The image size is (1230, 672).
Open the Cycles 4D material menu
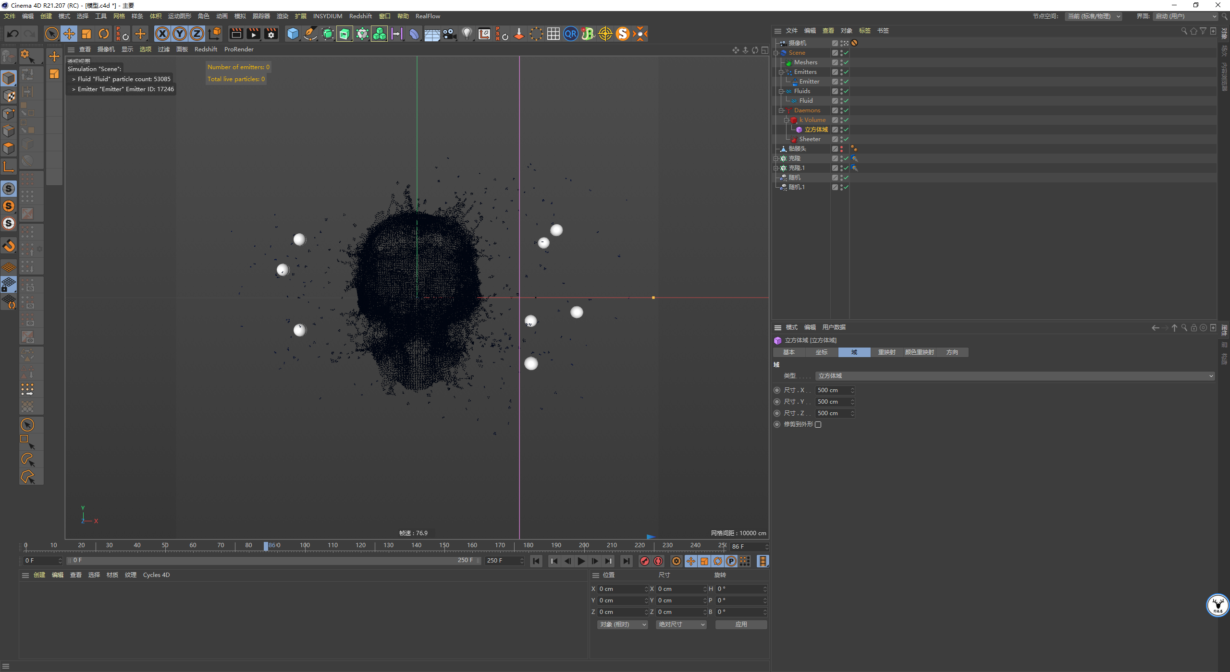(x=156, y=575)
